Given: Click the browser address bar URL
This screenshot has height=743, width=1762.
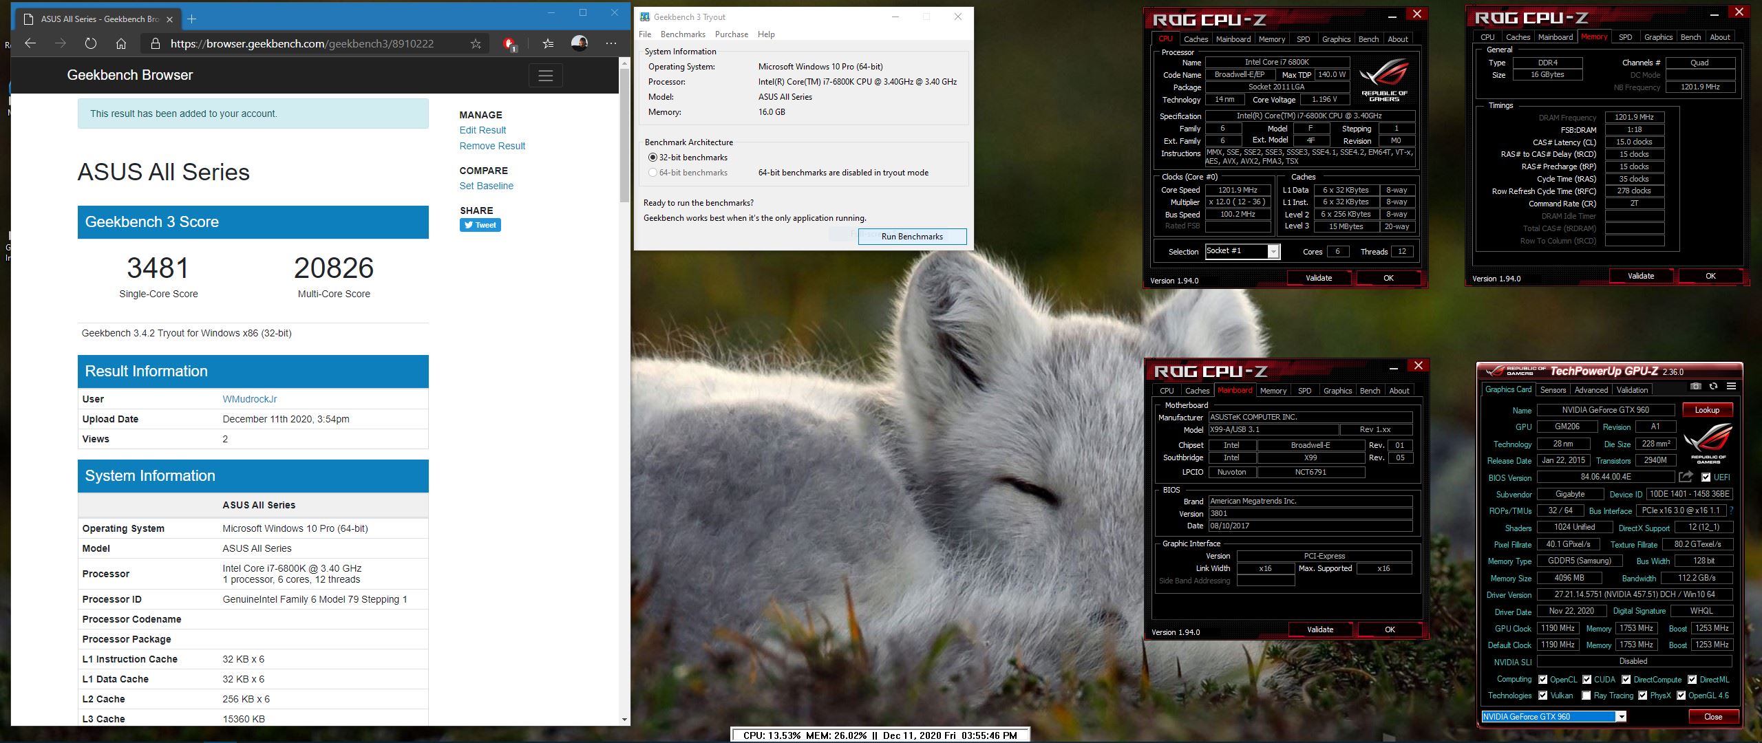Looking at the screenshot, I should click(302, 43).
